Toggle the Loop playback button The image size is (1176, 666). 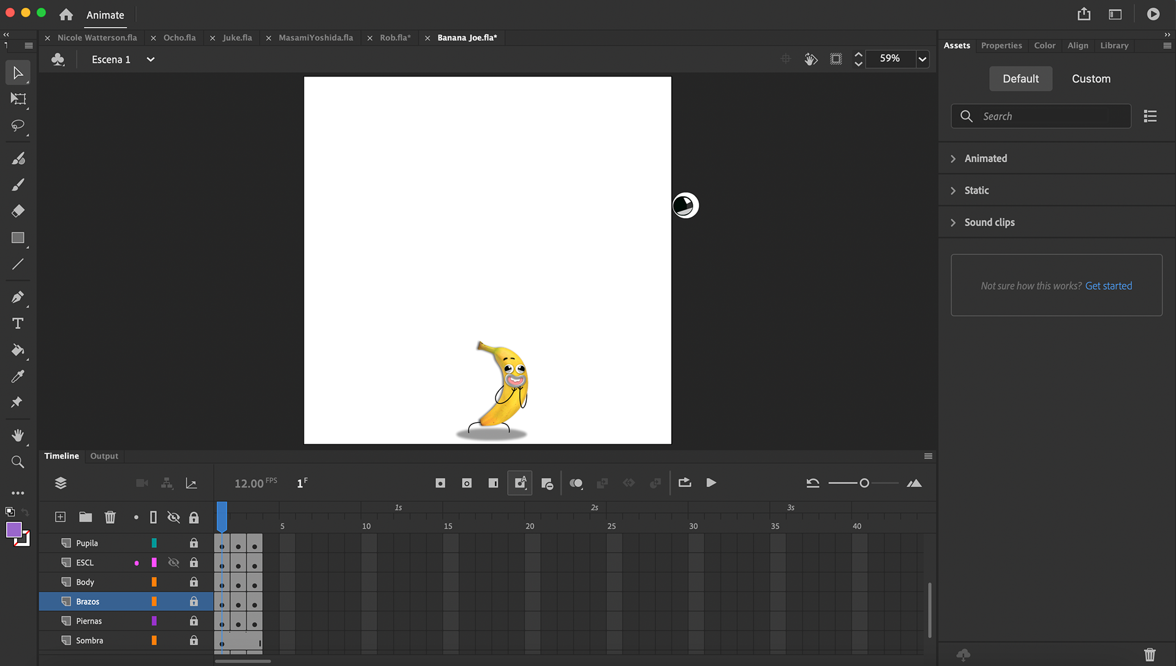pyautogui.click(x=685, y=483)
